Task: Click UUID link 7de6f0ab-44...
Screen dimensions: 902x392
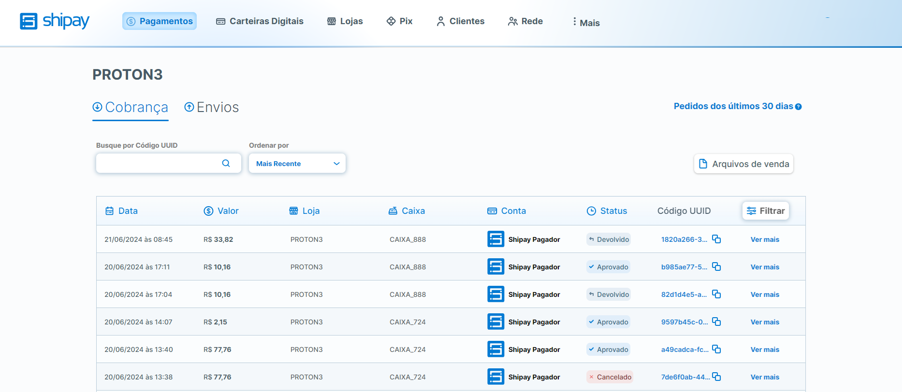Action: 685,377
